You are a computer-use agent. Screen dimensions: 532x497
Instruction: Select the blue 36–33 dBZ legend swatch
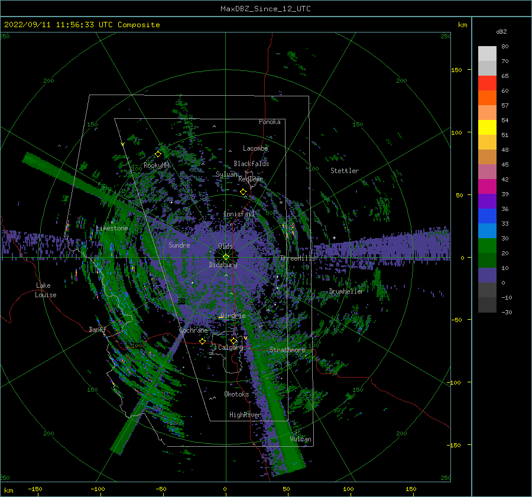pos(487,216)
